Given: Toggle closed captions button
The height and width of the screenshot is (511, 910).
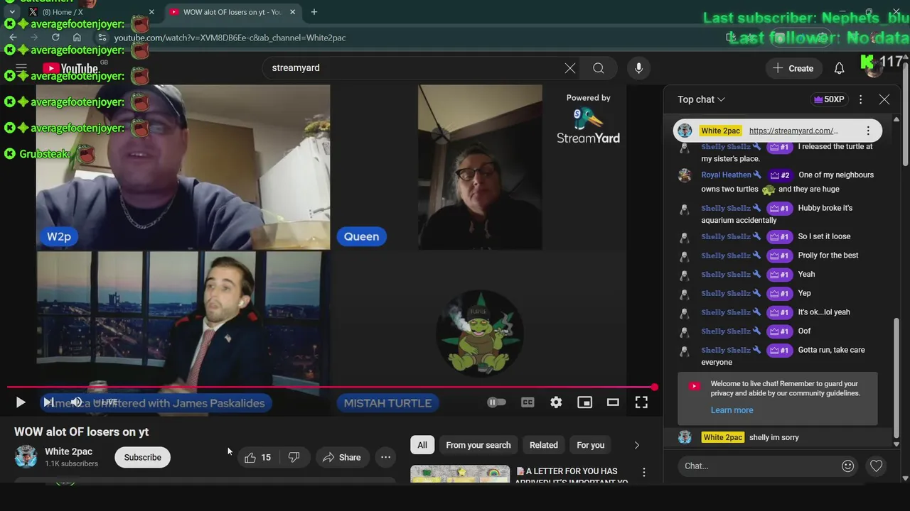Looking at the screenshot, I should pyautogui.click(x=528, y=402).
